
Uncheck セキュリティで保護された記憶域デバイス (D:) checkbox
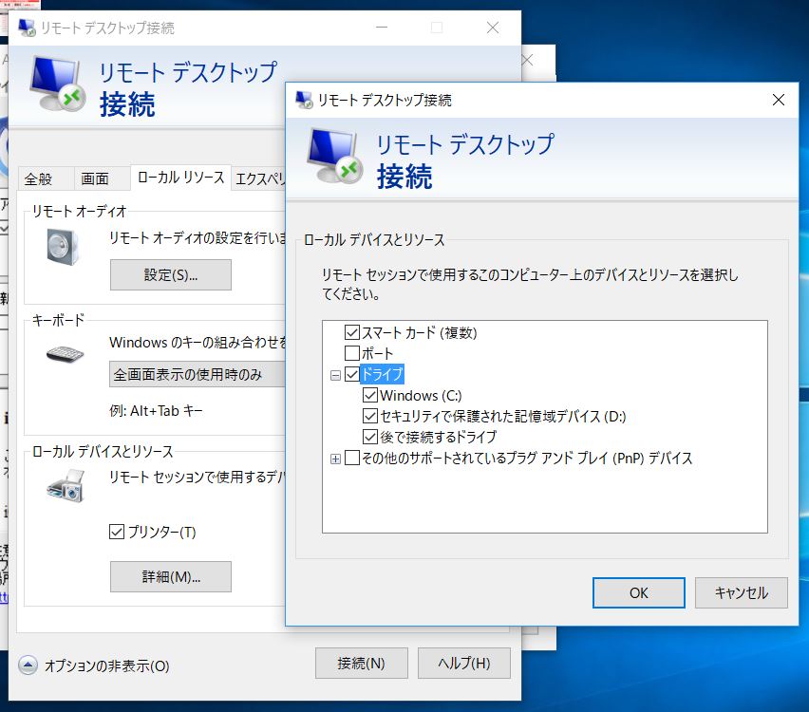(x=370, y=416)
